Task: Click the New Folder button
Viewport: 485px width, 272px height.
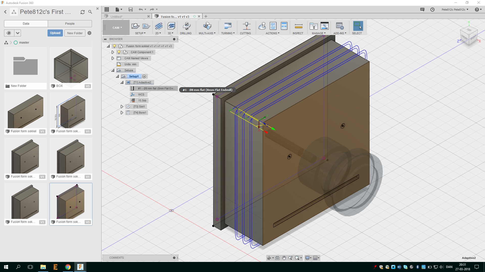Action: click(x=75, y=33)
